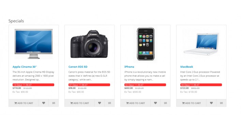Open the MacBook product title link
This screenshot has height=129, width=242.
tap(186, 67)
